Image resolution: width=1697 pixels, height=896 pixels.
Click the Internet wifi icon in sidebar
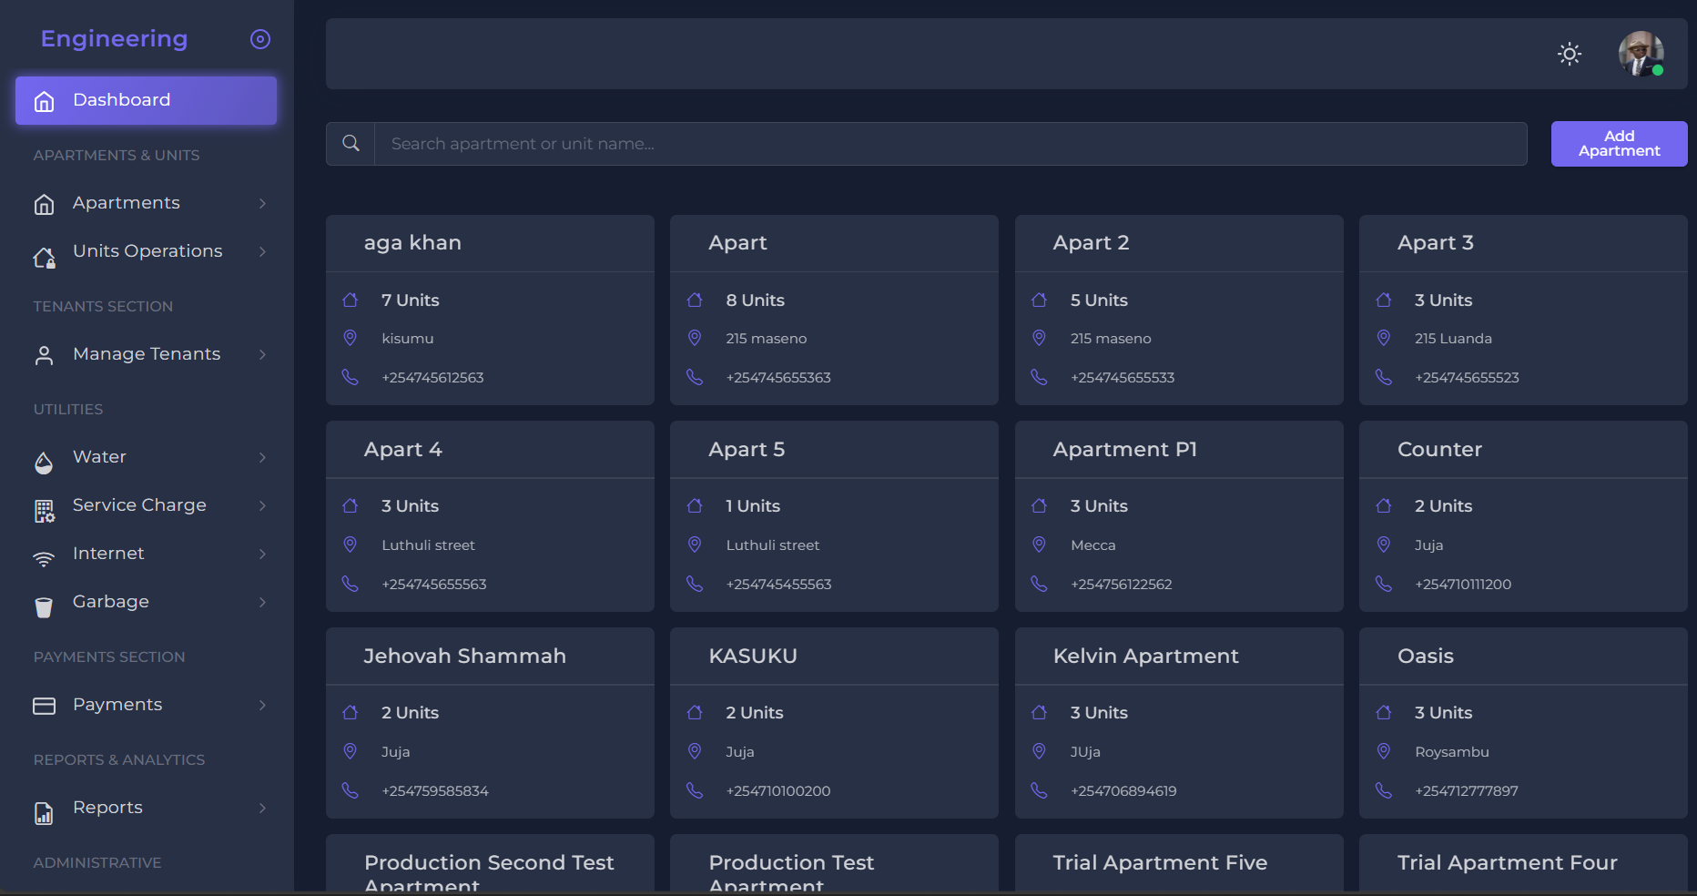44,559
